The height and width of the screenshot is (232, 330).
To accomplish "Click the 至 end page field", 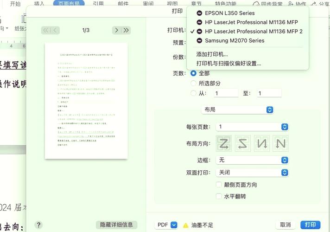I will 269,93.
